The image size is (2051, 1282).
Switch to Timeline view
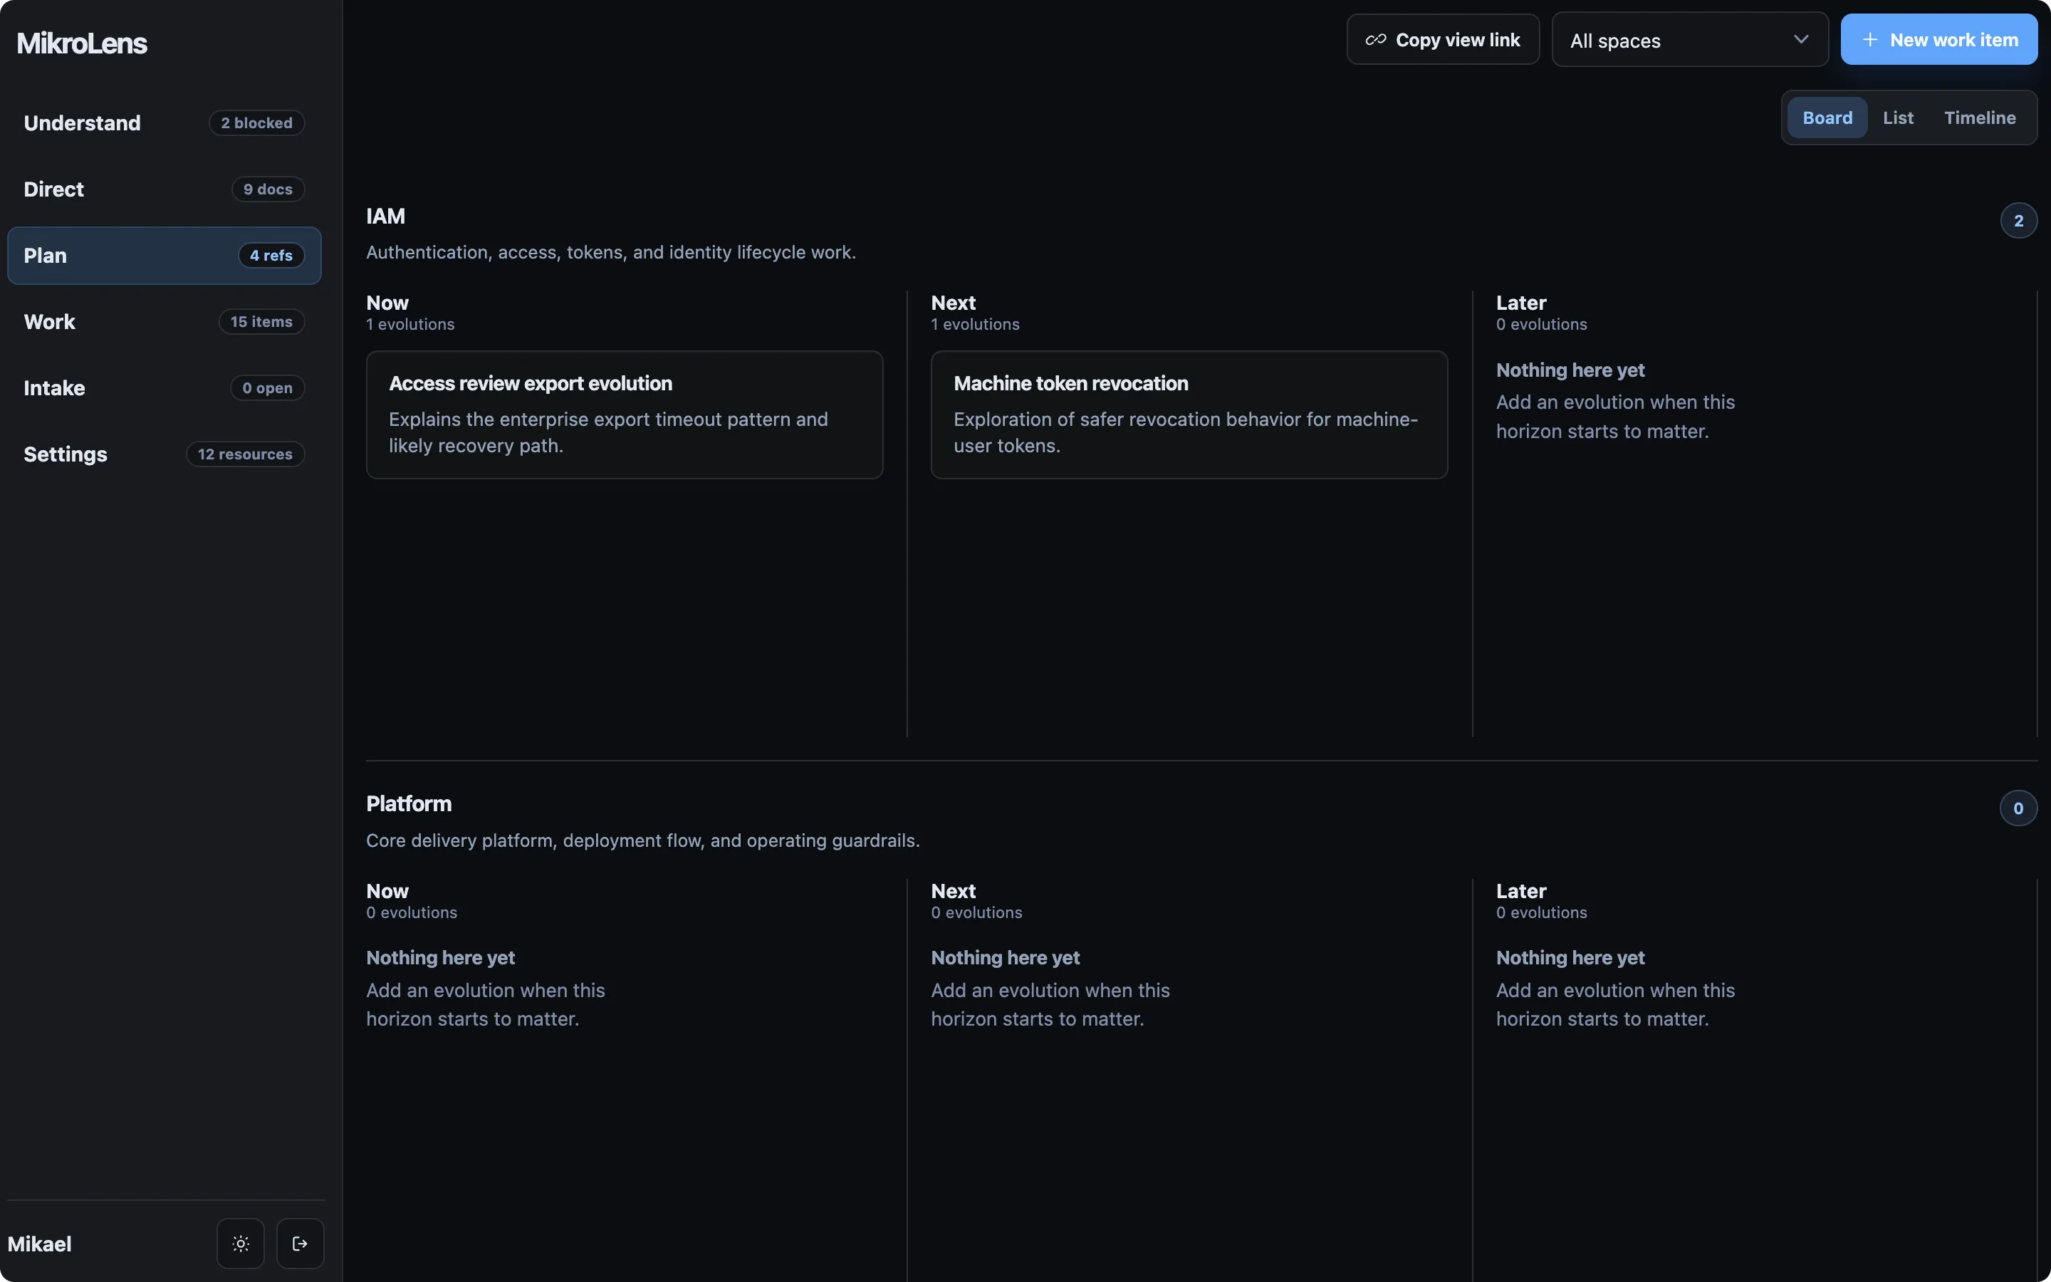pos(1980,118)
